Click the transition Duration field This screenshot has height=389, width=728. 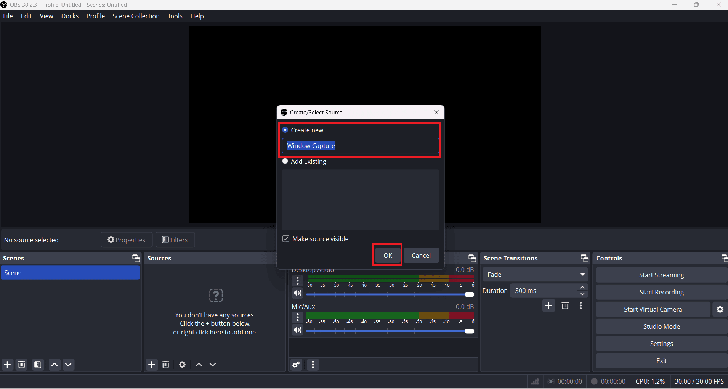[x=544, y=291]
